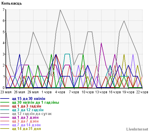
Task: Click x-axis date '13 чэрв'
Action: (x=101, y=92)
